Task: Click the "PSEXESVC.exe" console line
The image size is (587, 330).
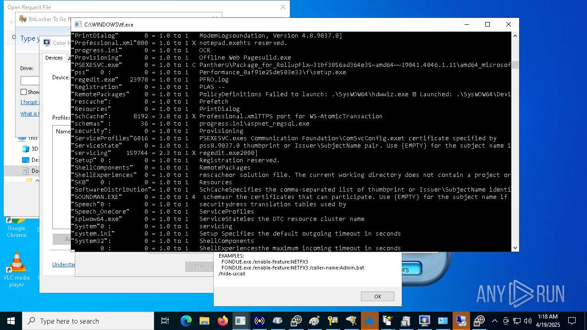Action: point(291,65)
